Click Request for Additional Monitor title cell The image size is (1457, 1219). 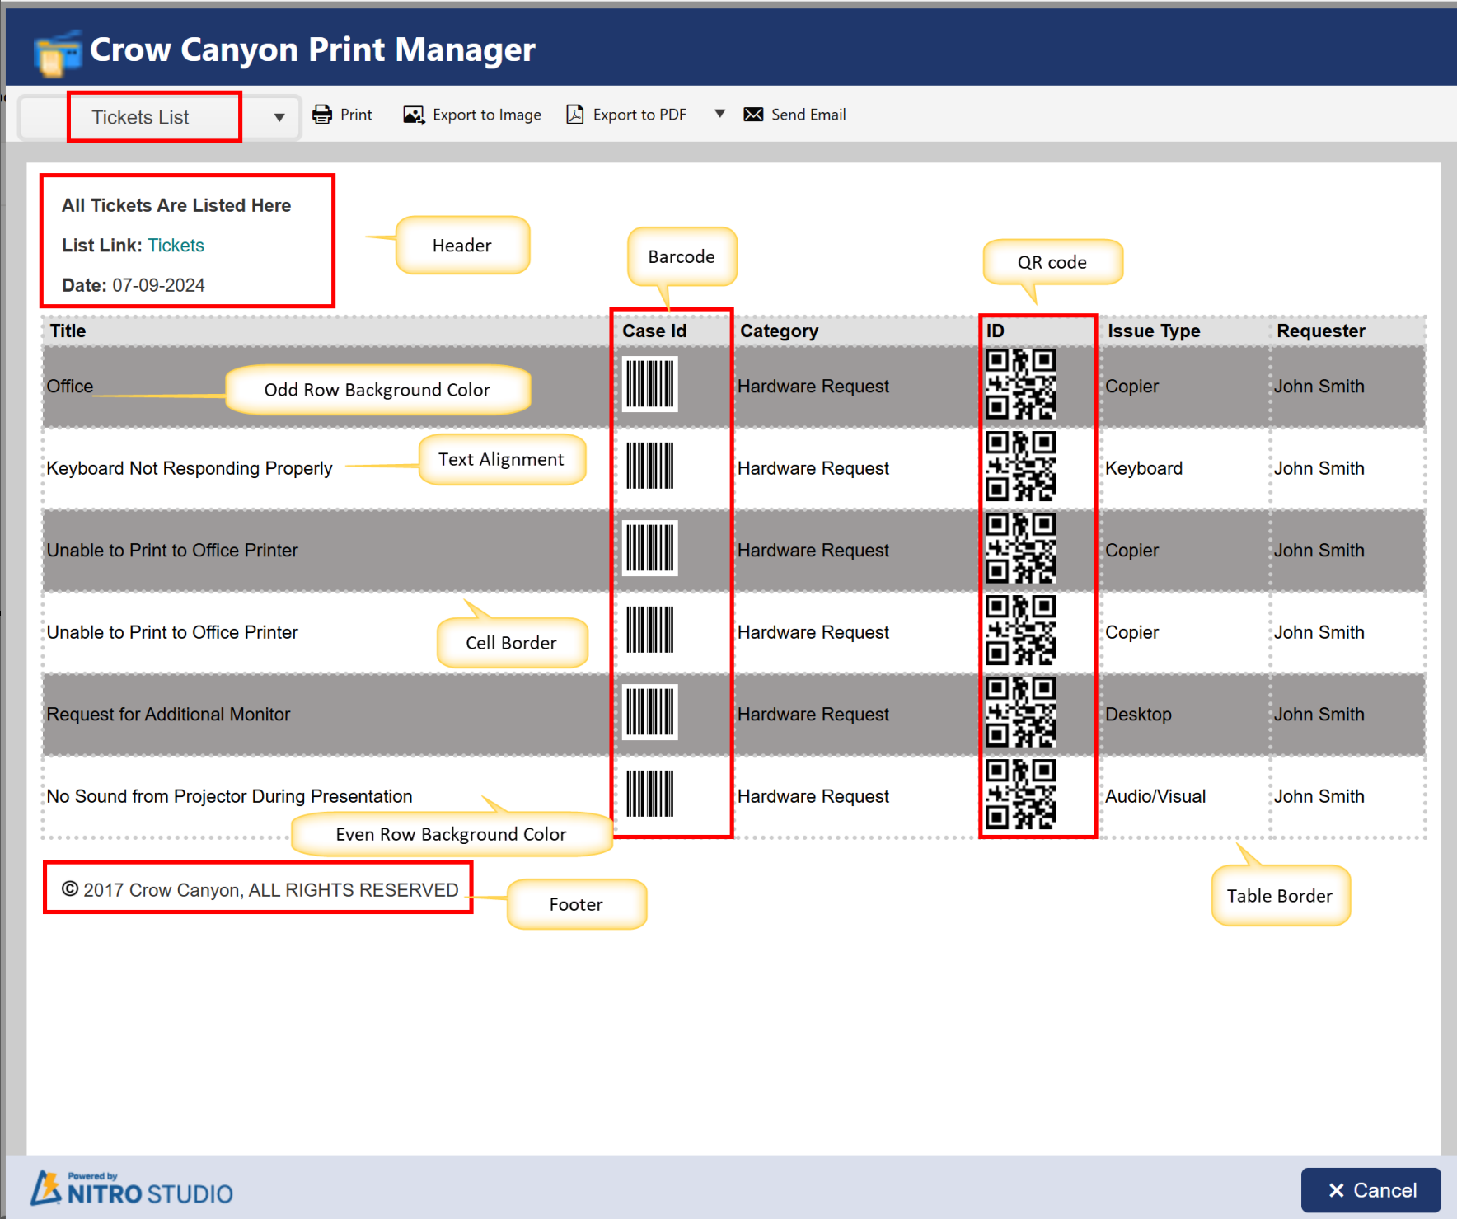(168, 715)
